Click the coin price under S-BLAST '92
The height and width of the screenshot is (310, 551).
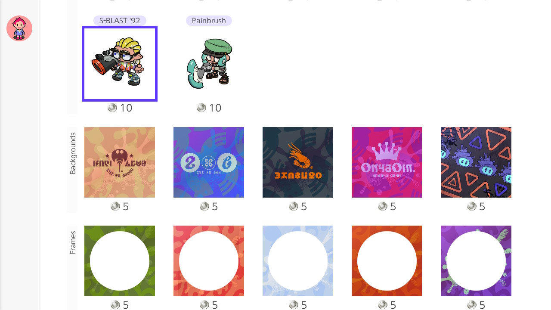pyautogui.click(x=120, y=108)
